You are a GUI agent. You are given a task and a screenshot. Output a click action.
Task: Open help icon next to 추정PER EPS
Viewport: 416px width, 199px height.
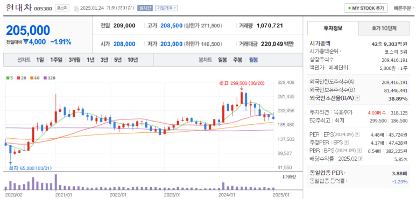tap(346, 143)
